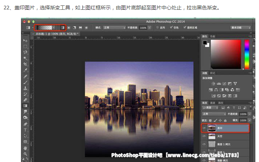Image resolution: width=259 pixels, height=162 pixels.
Task: Add a Vibrance adjustment
Action: [235, 84]
